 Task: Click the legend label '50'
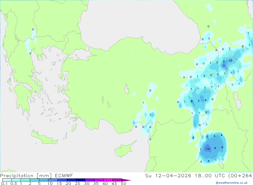124,183
